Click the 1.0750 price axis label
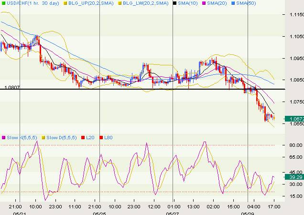Image resolution: width=304 pixels, height=215 pixels. tap(297, 102)
